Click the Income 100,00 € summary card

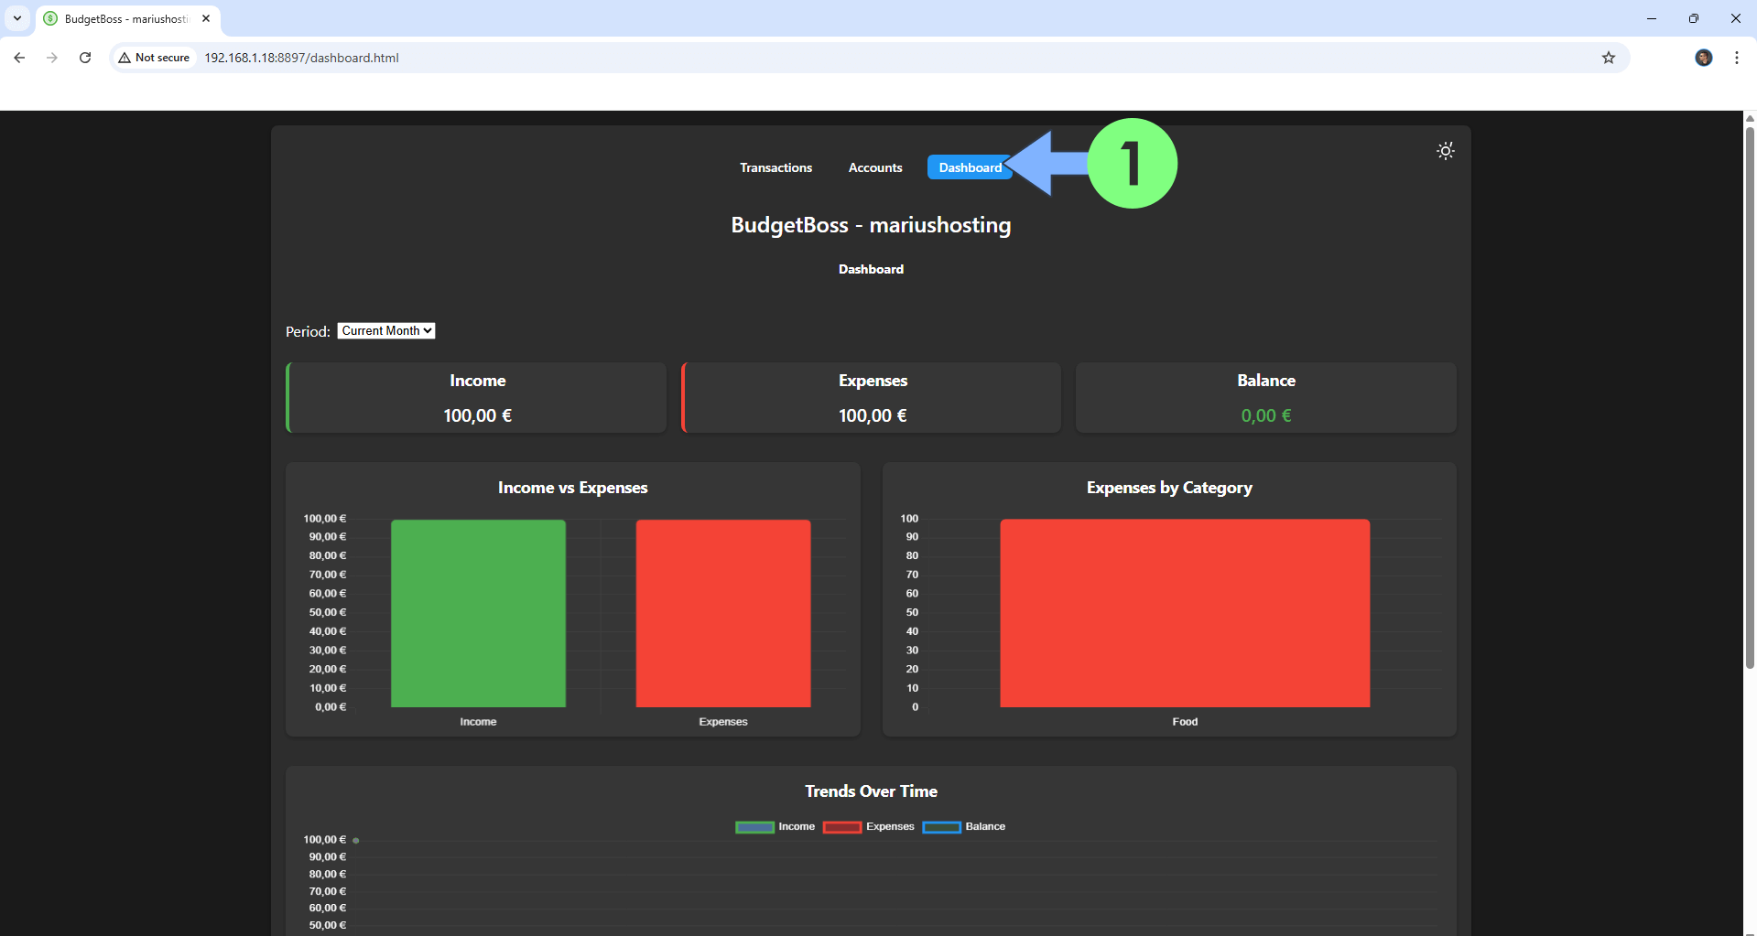[x=477, y=398]
